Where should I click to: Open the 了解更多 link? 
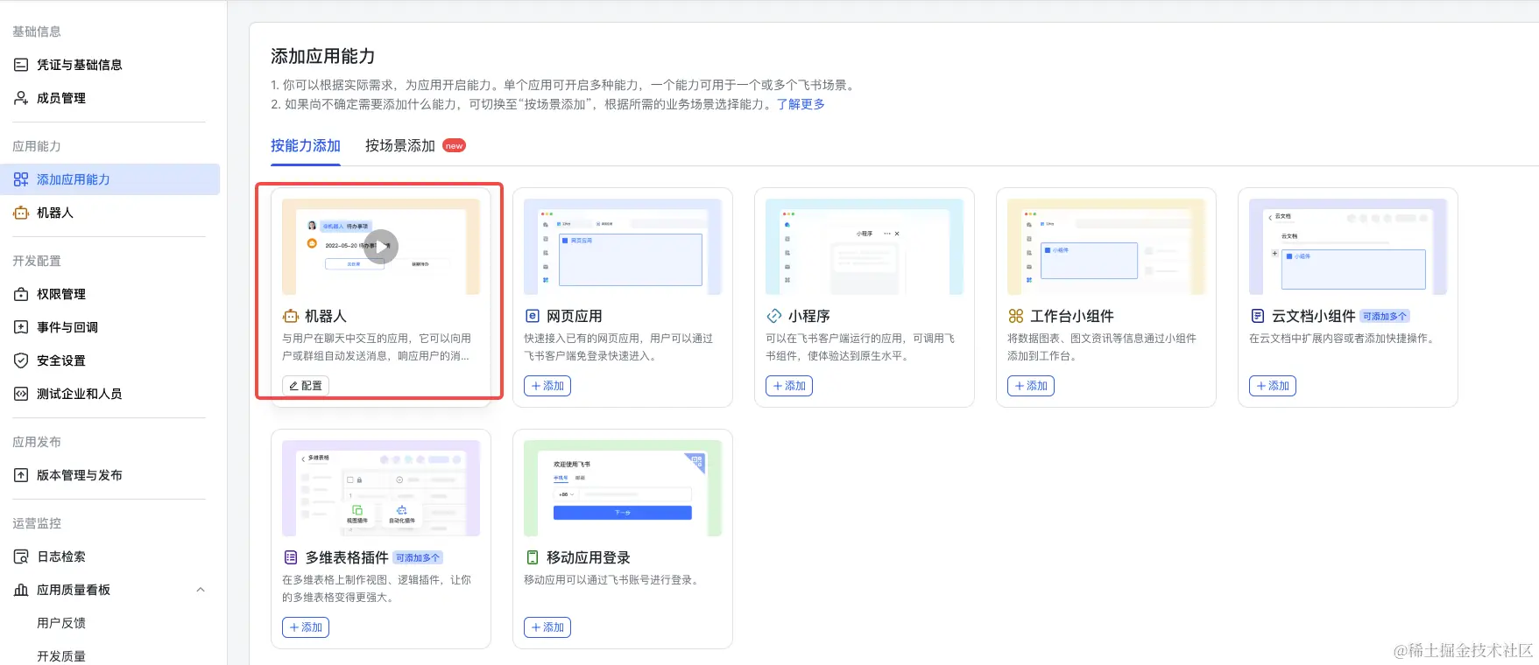pyautogui.click(x=801, y=104)
